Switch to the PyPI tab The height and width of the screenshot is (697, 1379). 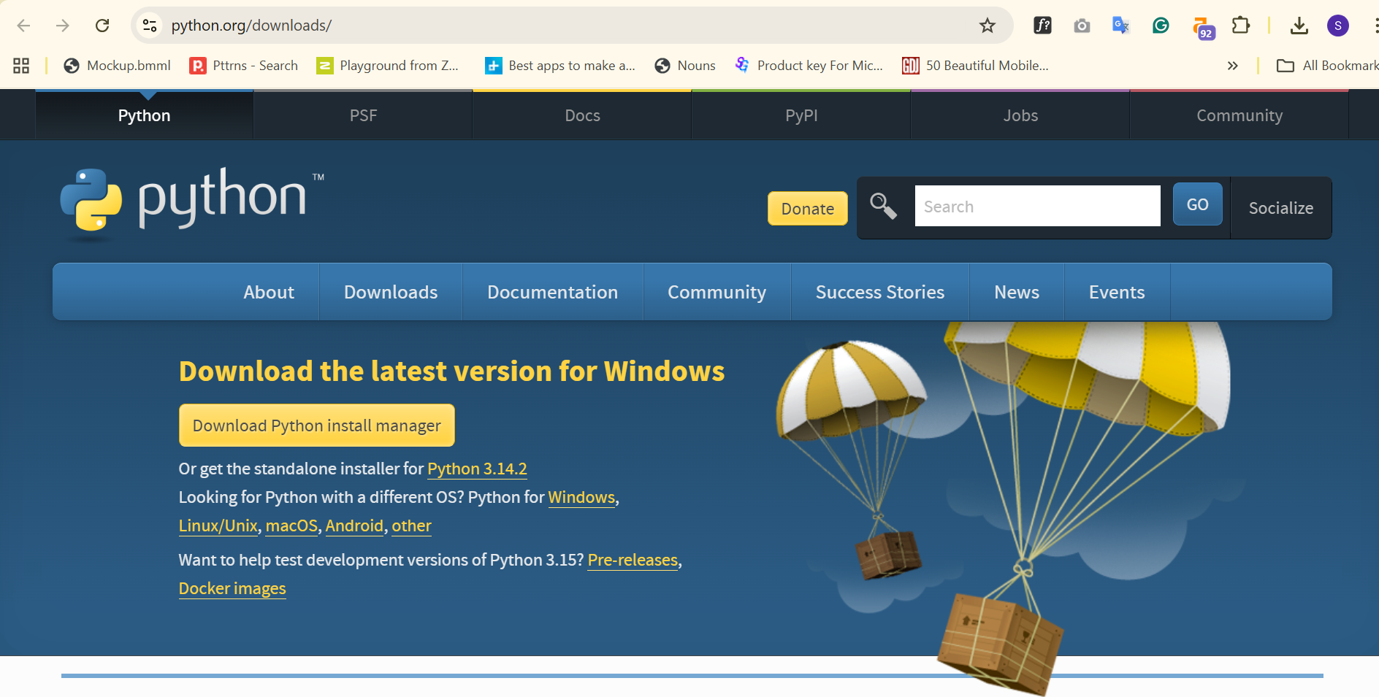801,115
